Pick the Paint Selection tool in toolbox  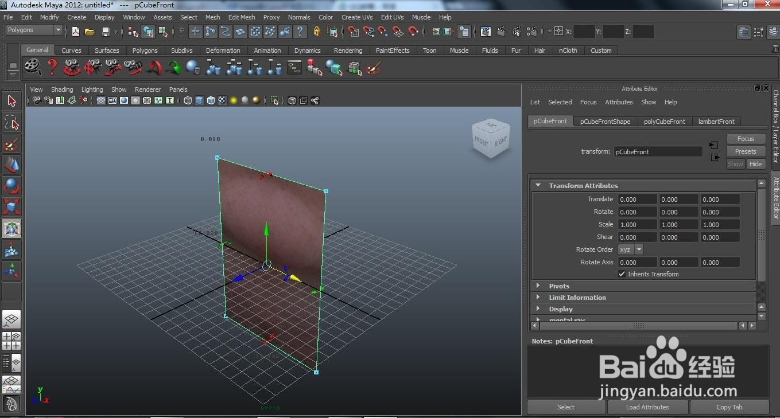(11, 144)
